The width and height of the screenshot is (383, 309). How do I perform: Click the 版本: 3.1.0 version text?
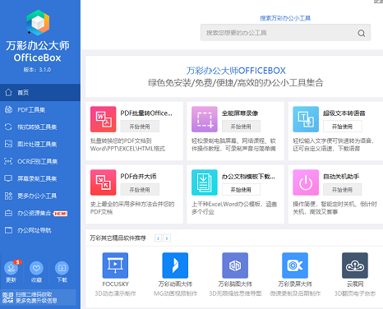pyautogui.click(x=37, y=70)
